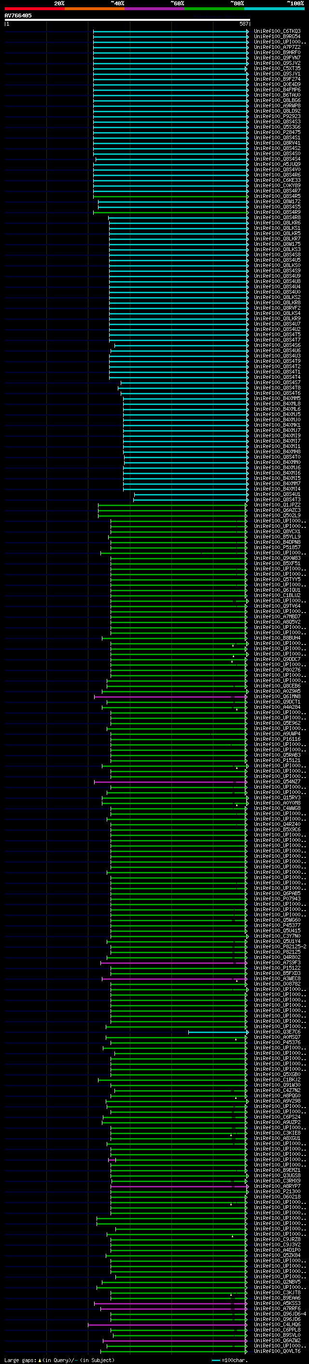Select the UniRef100_P92923 hit label
The width and height of the screenshot is (309, 1364).
click(277, 117)
